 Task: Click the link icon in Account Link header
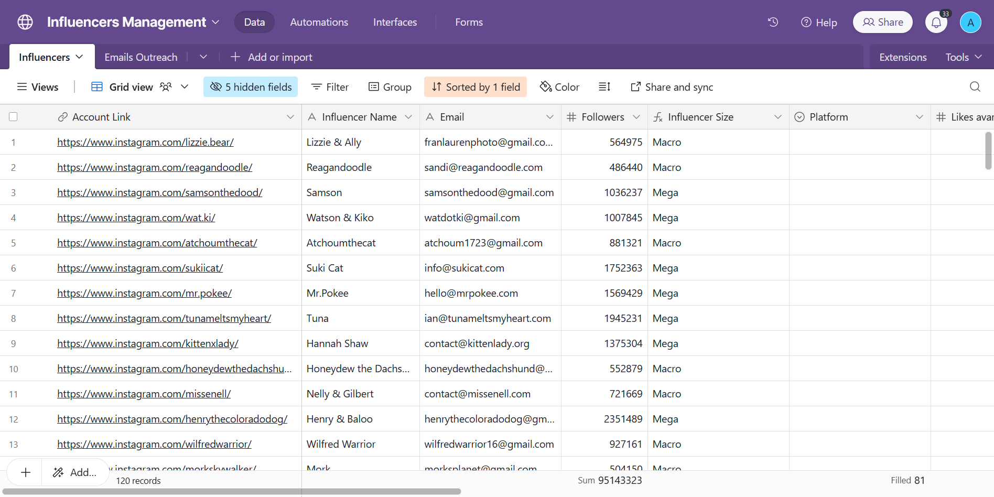(x=63, y=117)
